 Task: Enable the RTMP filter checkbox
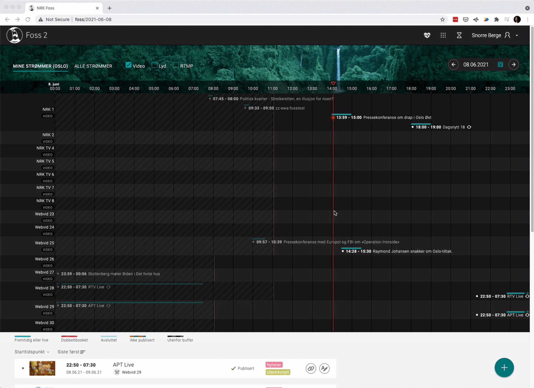(x=175, y=65)
